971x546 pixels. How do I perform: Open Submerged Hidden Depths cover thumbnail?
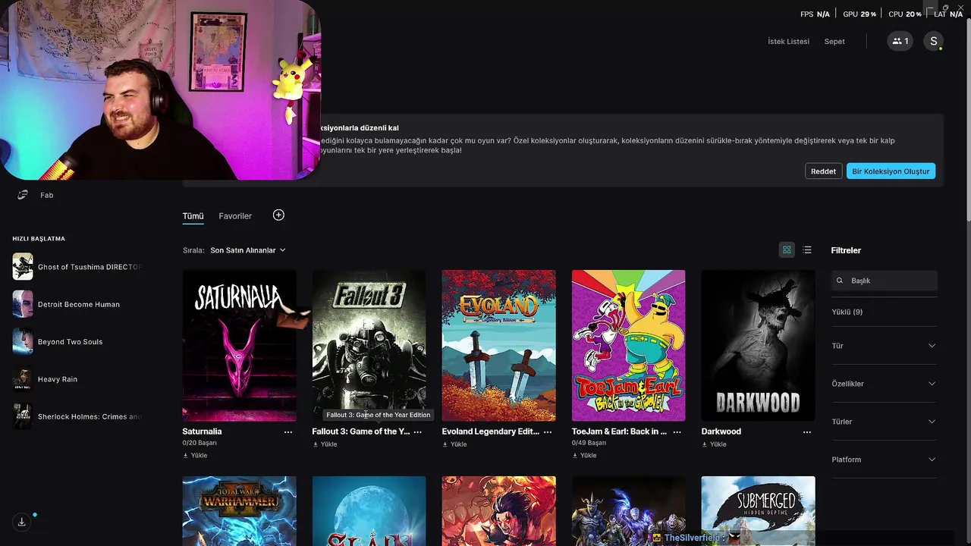pyautogui.click(x=758, y=511)
